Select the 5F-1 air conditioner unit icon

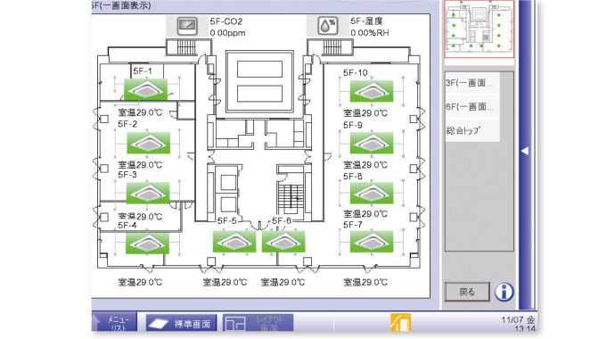[145, 89]
